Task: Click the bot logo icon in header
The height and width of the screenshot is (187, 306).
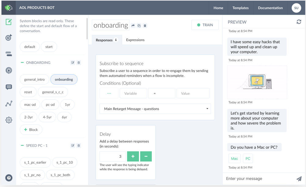Action: click(9, 8)
